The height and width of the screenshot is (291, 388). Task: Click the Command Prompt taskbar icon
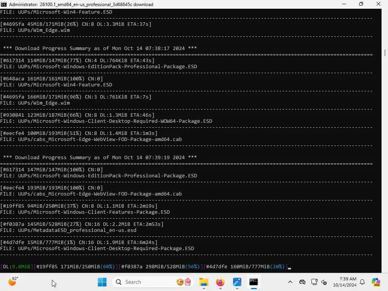(x=253, y=282)
